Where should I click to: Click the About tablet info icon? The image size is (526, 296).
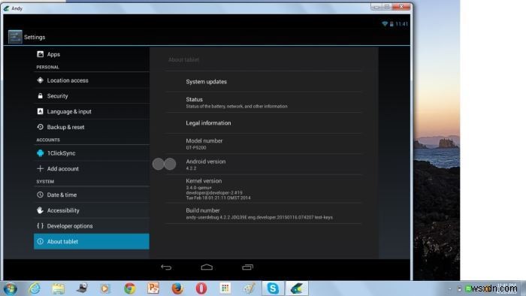point(41,241)
